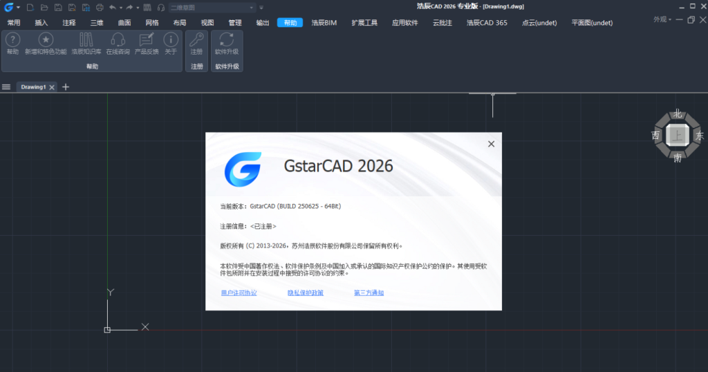708x372 pixels.
Task: Open the 隐私保护政策 link
Action: click(x=305, y=292)
